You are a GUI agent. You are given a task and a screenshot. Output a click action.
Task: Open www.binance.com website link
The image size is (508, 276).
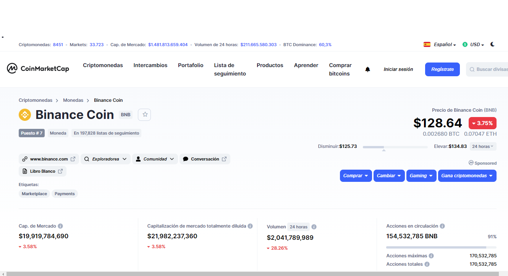point(49,159)
